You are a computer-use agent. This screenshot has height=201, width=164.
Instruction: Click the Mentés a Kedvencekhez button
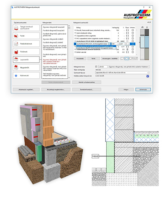click(x=87, y=82)
